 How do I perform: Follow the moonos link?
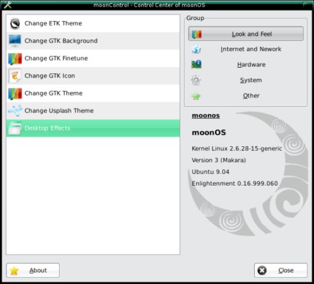pos(206,115)
